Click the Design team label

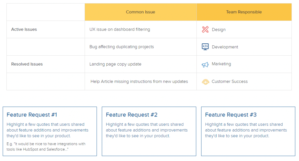(219, 30)
